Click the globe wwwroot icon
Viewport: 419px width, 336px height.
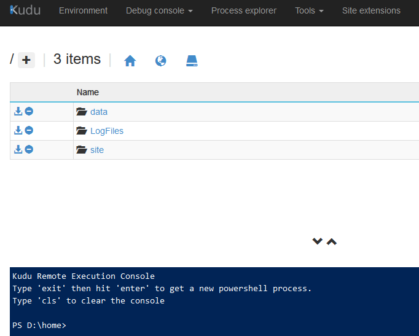[x=160, y=61]
